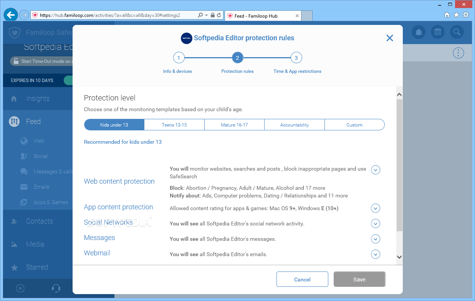This screenshot has width=475, height=301.
Task: Click the Webmail heading
Action: 97,253
